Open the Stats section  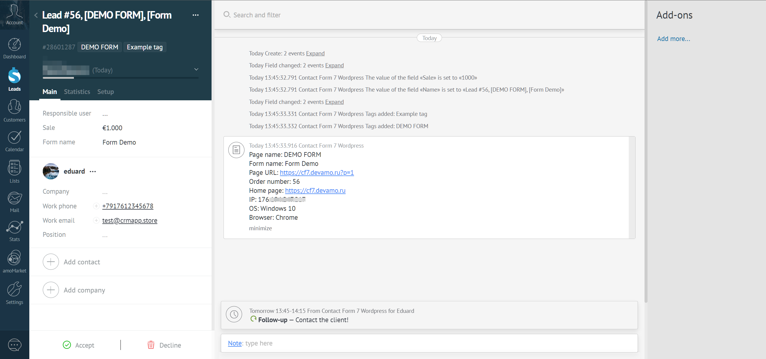[x=14, y=230]
